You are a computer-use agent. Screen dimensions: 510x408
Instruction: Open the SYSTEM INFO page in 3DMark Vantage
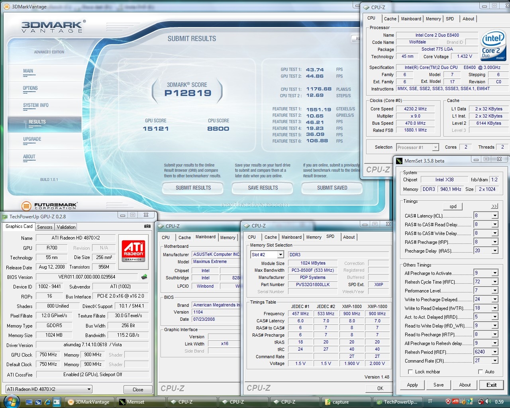36,105
